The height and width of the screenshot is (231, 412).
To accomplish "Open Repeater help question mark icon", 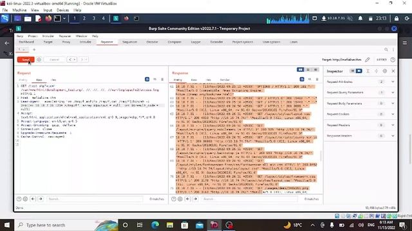I will pos(393,60).
